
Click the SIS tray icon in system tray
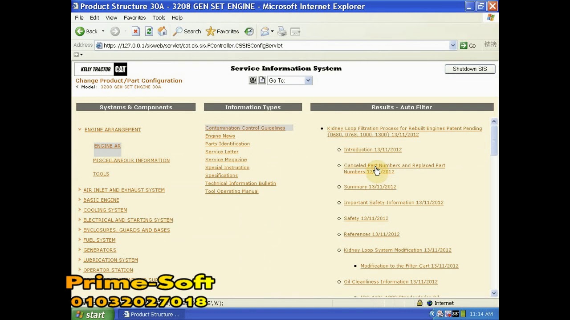pyautogui.click(x=455, y=314)
